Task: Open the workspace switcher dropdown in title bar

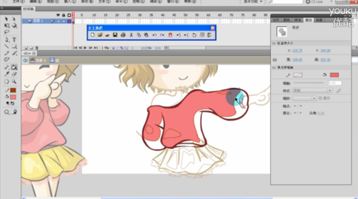Action: click(x=253, y=2)
